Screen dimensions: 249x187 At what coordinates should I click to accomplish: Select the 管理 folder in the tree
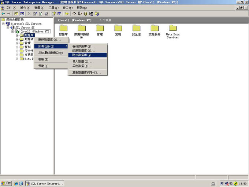point(27,43)
